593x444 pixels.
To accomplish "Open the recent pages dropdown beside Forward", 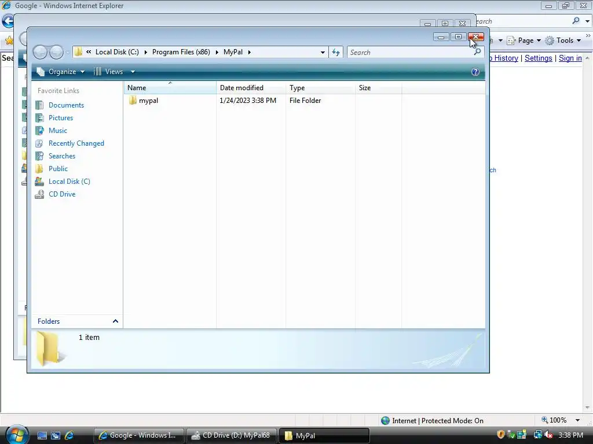I will [x=67, y=53].
